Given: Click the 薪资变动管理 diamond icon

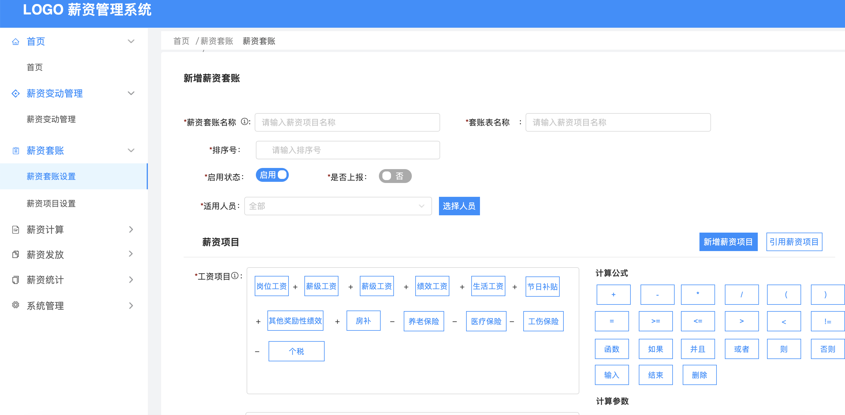Looking at the screenshot, I should (15, 94).
